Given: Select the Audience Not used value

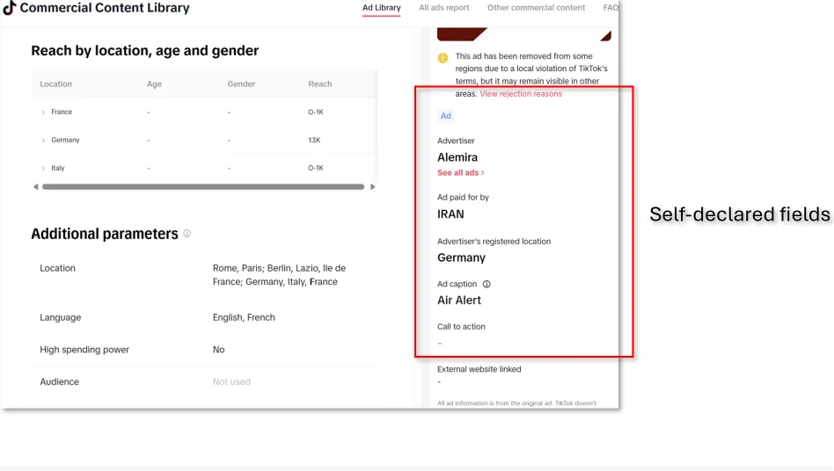Looking at the screenshot, I should pos(231,381).
